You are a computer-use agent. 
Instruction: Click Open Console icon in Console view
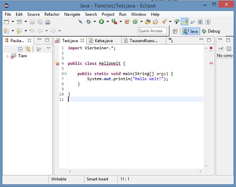coord(229,49)
